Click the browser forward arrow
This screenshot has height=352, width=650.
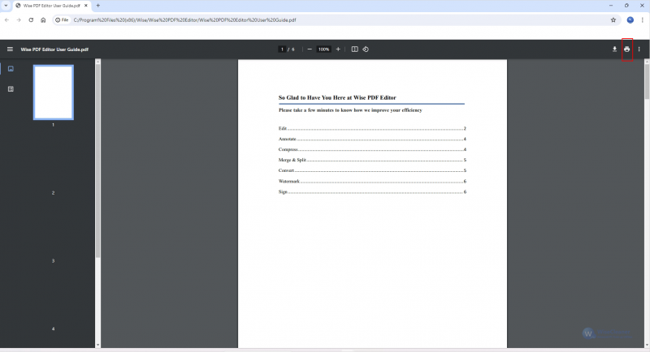click(x=19, y=19)
